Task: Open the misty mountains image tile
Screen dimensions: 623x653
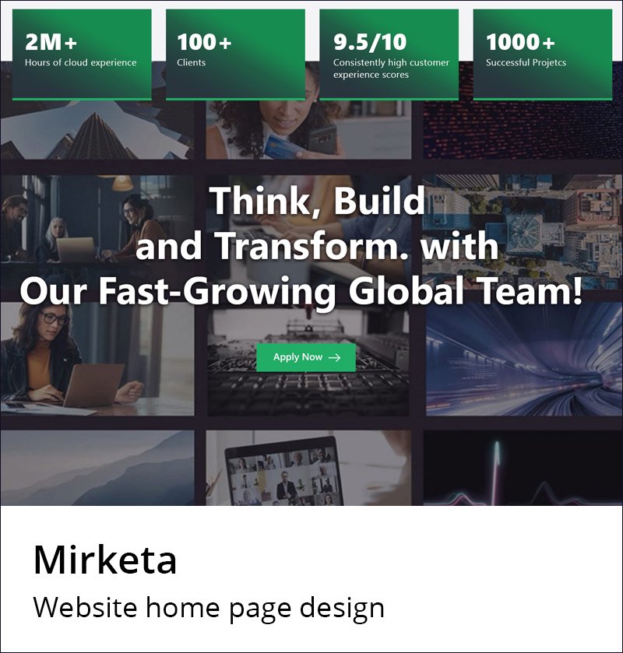Action: click(97, 468)
